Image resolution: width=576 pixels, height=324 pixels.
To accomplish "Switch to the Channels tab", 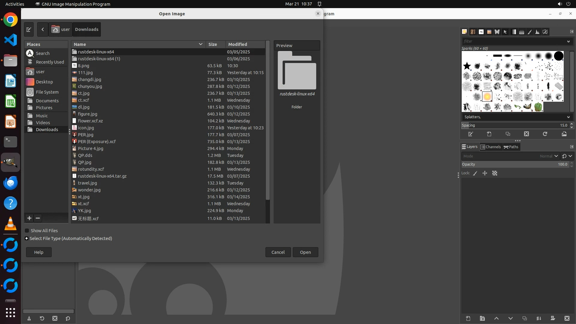I will tap(490, 147).
